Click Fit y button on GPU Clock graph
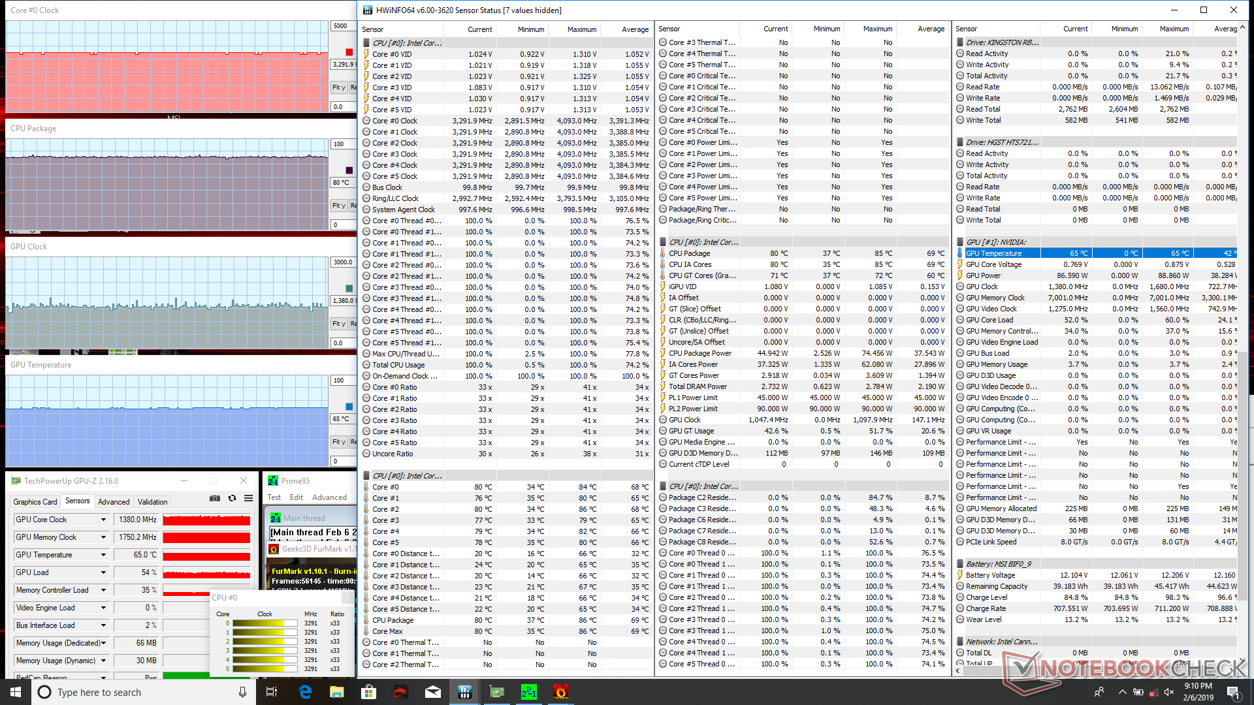Image resolution: width=1254 pixels, height=705 pixels. click(339, 324)
